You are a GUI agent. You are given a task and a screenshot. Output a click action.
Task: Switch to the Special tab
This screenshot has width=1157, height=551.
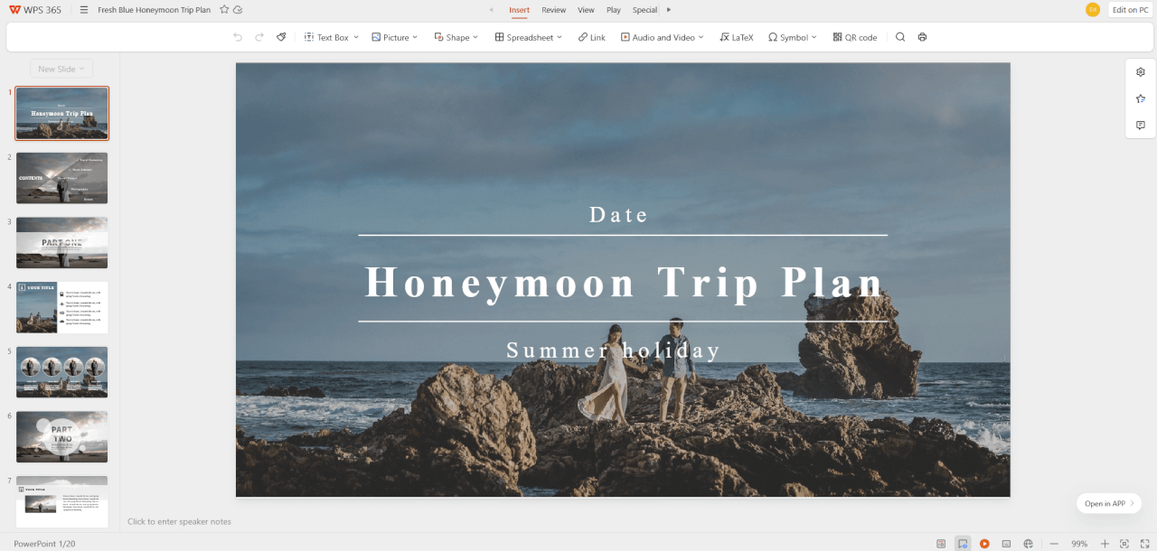tap(644, 10)
